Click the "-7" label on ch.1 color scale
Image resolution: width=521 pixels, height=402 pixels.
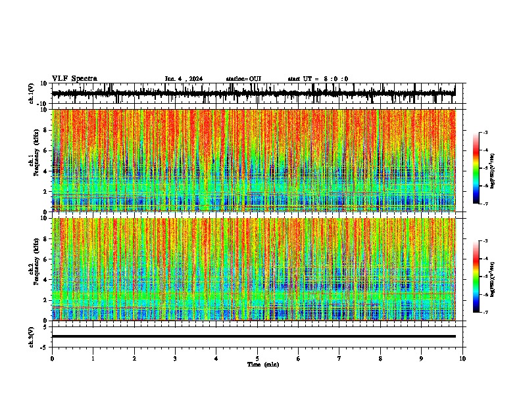pos(485,204)
